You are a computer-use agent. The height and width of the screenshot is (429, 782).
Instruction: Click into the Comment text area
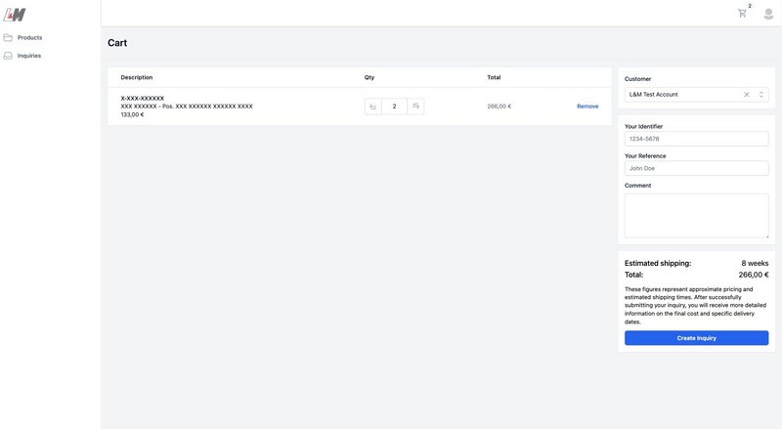(696, 216)
